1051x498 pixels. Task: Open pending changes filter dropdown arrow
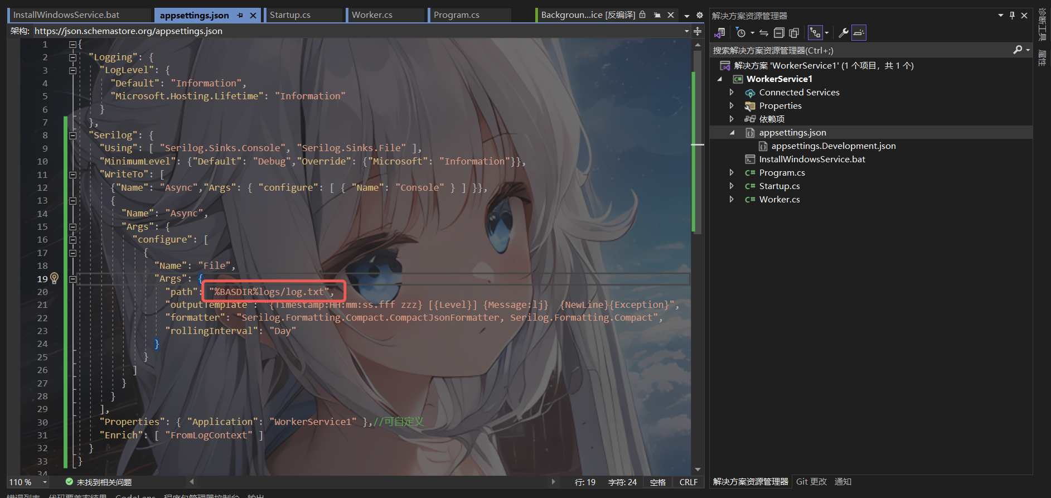(752, 33)
